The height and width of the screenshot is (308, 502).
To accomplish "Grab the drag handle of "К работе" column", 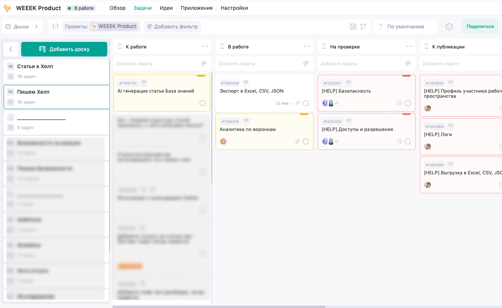I will point(120,47).
